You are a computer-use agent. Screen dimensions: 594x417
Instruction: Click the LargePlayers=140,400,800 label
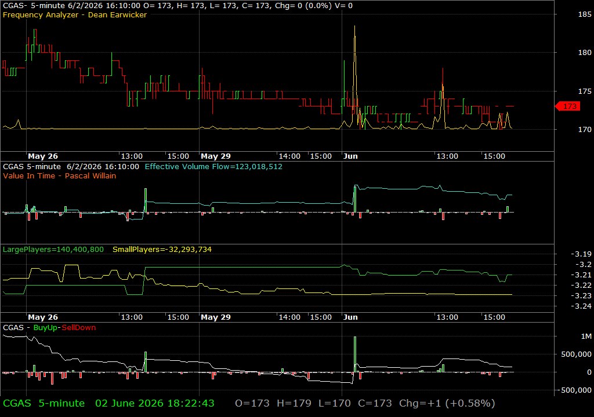click(x=53, y=250)
